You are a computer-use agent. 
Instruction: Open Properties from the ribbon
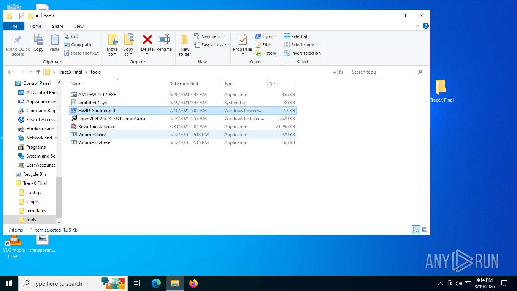click(x=243, y=40)
